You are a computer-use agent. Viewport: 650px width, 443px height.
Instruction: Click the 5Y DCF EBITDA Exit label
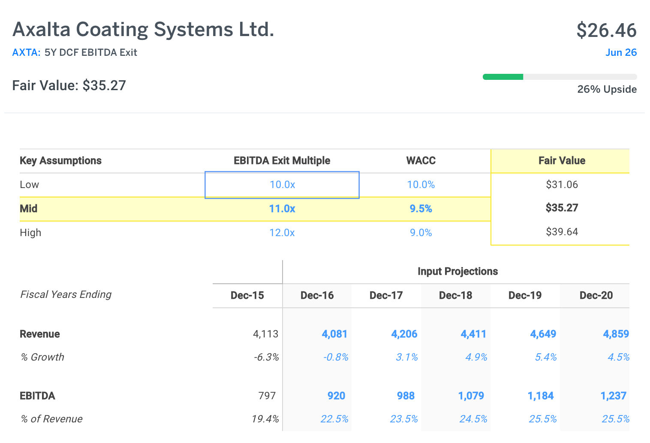pos(91,52)
